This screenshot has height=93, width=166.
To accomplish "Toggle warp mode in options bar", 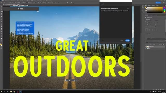I will pos(67,3).
